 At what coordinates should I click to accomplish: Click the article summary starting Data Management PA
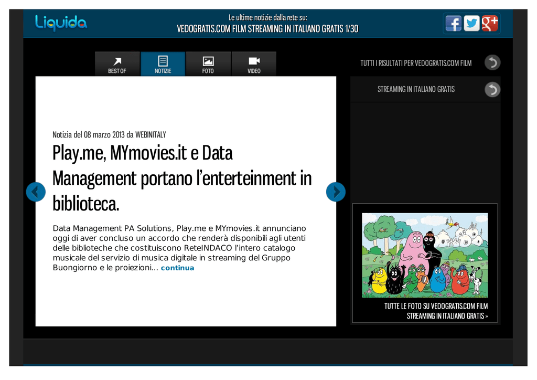coord(179,248)
